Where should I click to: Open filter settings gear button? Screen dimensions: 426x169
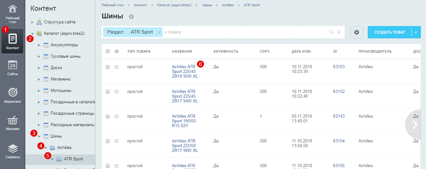coord(357,32)
